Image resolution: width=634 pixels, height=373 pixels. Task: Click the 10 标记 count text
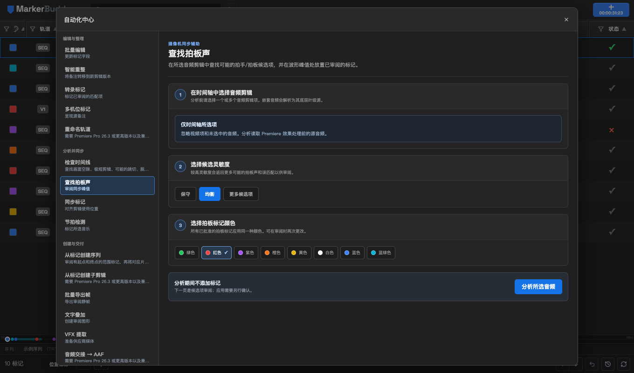[x=14, y=364]
